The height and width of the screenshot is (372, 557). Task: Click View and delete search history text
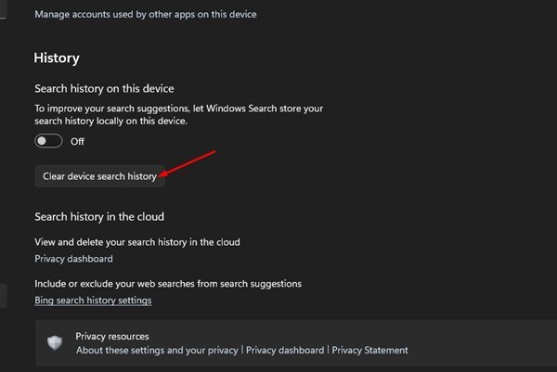137,242
